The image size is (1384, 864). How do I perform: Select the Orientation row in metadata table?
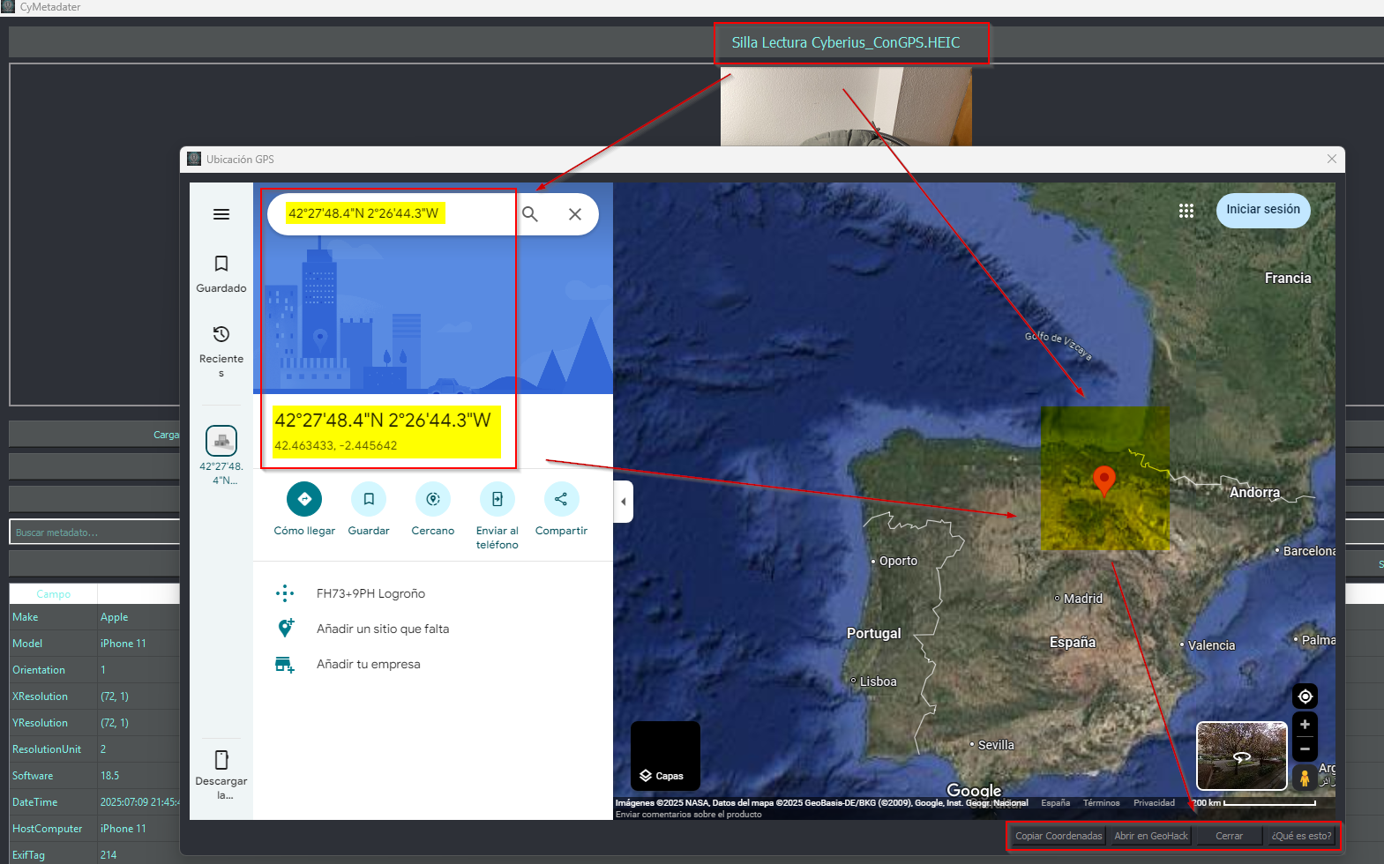point(94,670)
